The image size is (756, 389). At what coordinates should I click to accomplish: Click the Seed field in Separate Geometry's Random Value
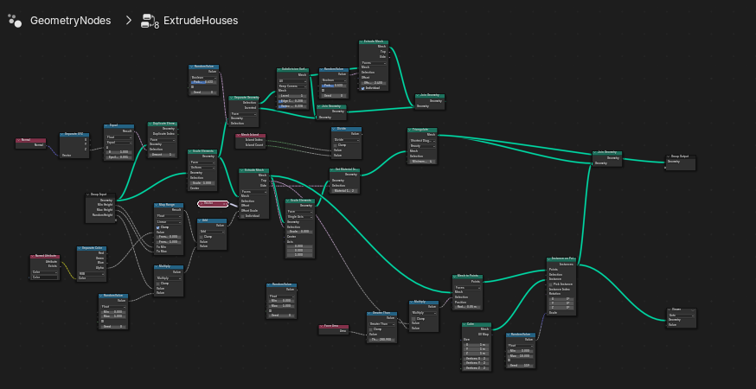208,92
